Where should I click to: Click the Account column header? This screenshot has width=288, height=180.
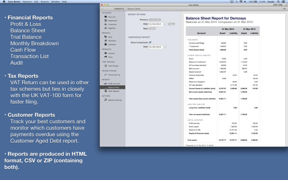201,33
